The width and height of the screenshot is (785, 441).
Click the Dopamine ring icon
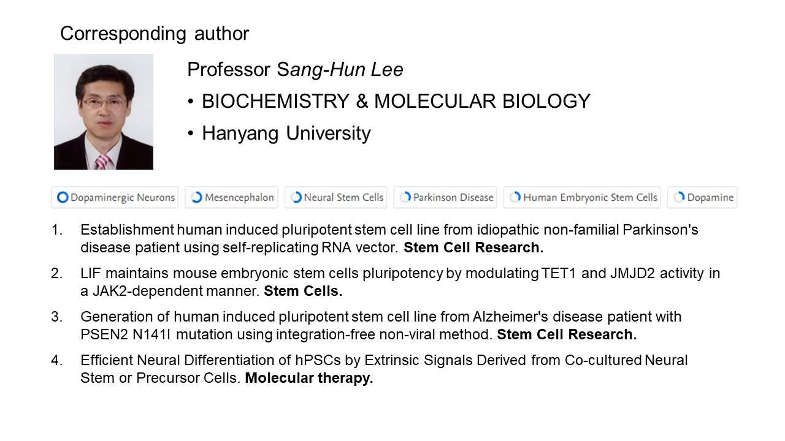[x=679, y=197]
